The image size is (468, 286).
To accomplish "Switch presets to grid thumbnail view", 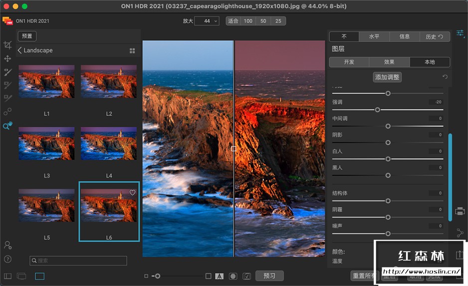I will (x=132, y=51).
